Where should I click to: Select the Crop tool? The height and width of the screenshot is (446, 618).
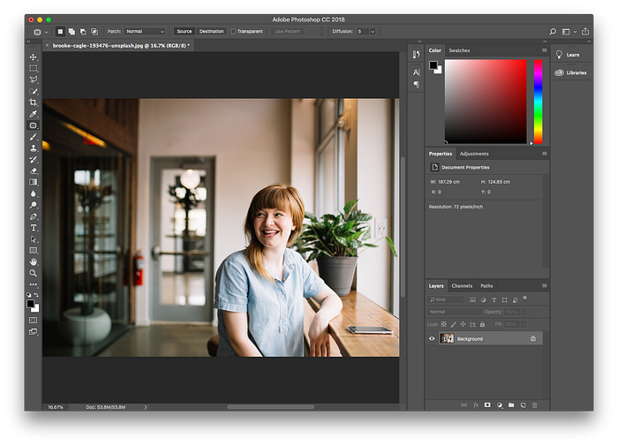[x=34, y=102]
